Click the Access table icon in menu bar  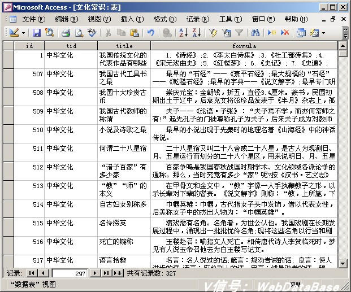pos(13,19)
